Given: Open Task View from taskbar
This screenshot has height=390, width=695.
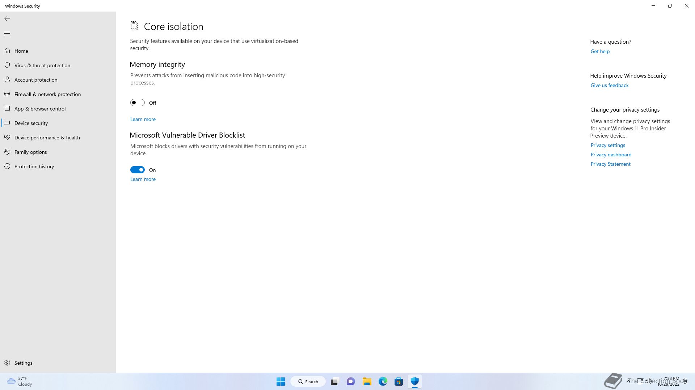Looking at the screenshot, I should (334, 381).
